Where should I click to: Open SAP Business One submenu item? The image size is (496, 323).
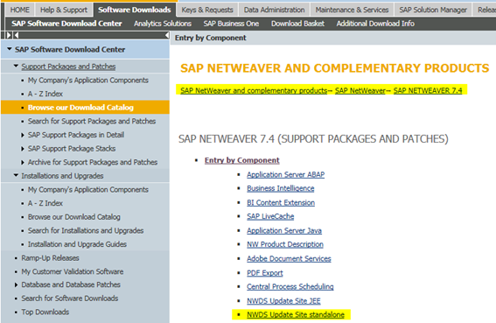point(231,24)
